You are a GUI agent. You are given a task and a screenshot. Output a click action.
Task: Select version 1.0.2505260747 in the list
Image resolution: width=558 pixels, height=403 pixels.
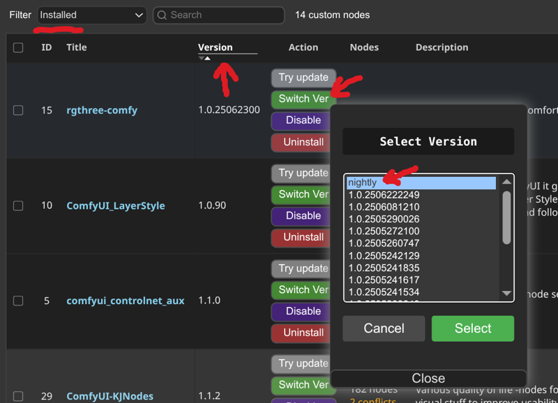tap(421, 243)
